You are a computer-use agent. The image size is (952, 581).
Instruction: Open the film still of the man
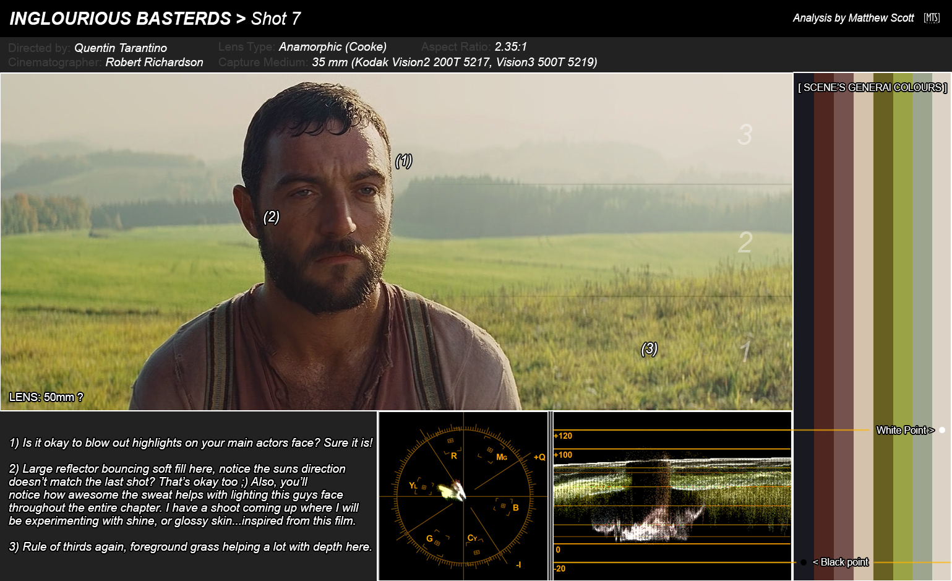396,242
